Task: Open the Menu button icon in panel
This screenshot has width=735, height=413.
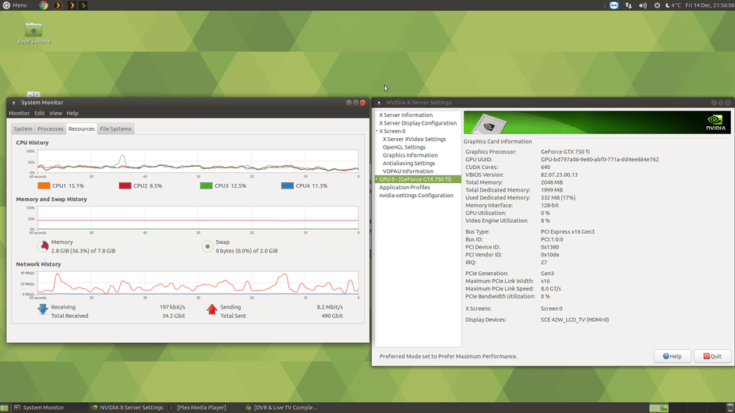Action: [x=6, y=5]
